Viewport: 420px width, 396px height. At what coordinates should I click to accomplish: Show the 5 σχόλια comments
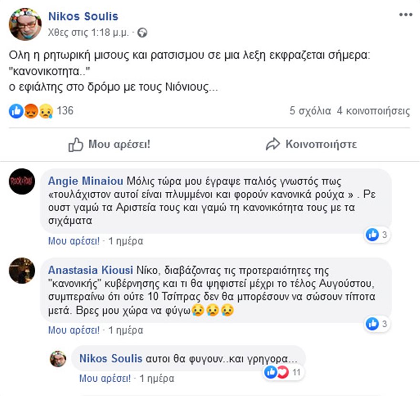click(x=310, y=111)
